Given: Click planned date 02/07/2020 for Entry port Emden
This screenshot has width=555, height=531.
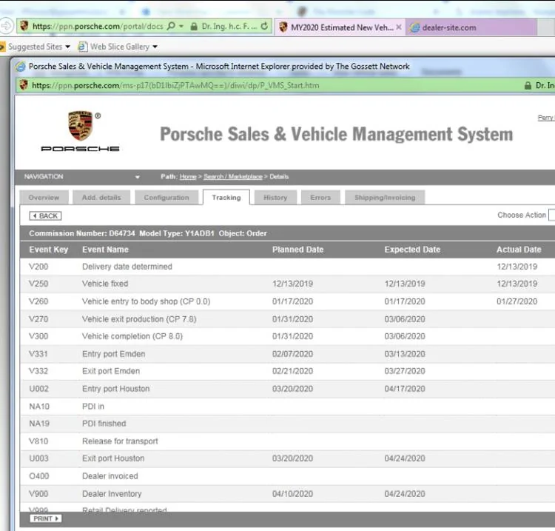Looking at the screenshot, I should (x=292, y=353).
